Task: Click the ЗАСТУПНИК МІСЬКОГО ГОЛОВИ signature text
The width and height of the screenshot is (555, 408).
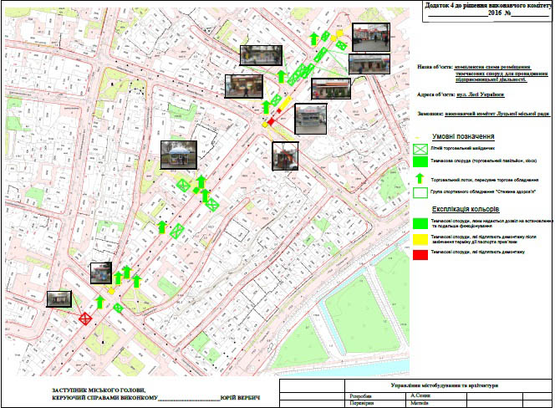Action: 99,390
